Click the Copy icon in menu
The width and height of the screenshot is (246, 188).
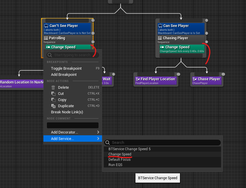pos(53,100)
